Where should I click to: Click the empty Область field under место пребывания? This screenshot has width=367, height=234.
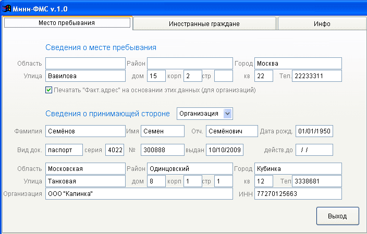coord(85,64)
